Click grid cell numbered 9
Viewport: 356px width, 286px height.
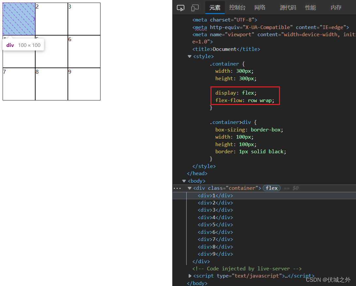click(x=84, y=84)
